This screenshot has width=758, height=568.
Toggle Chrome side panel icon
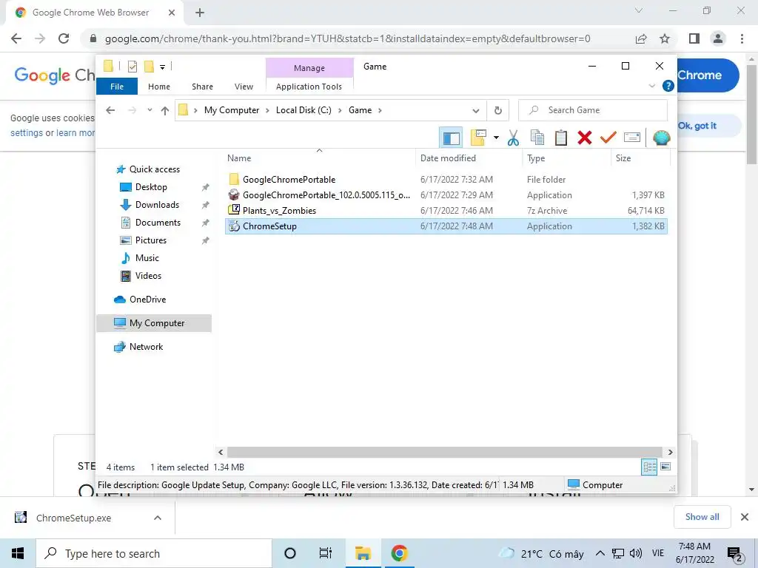pos(694,38)
